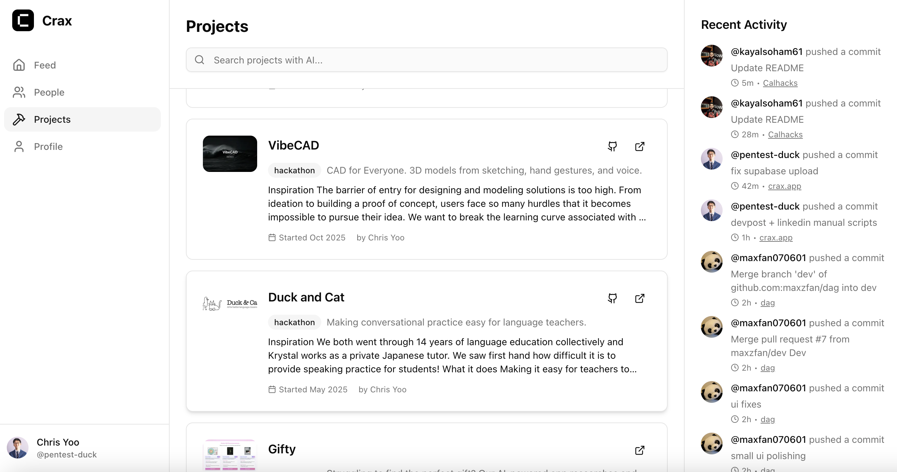
Task: Click the hackathon tag on VibeCAD
Action: [x=294, y=170]
